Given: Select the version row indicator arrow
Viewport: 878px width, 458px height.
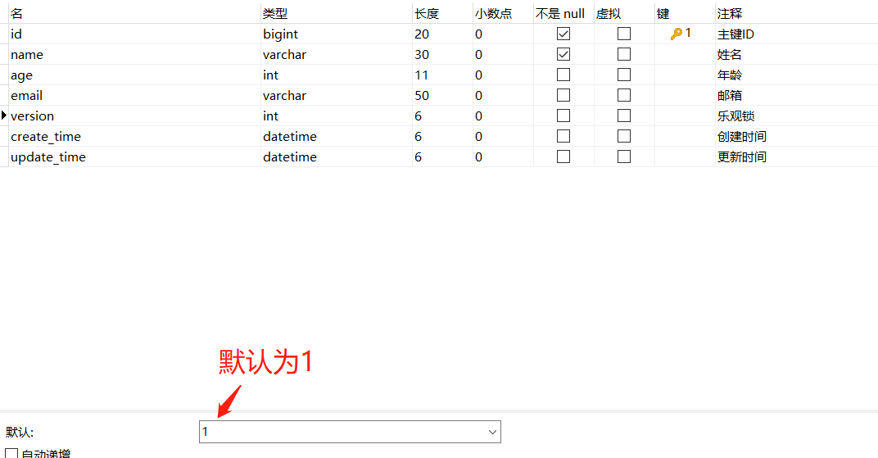Looking at the screenshot, I should [x=4, y=116].
